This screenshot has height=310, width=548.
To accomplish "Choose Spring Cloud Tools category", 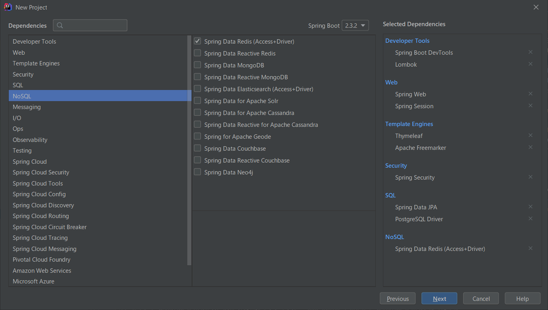I will point(98,183).
